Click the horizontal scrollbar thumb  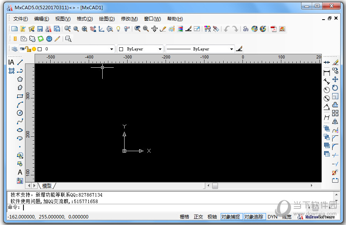[x=215, y=186]
